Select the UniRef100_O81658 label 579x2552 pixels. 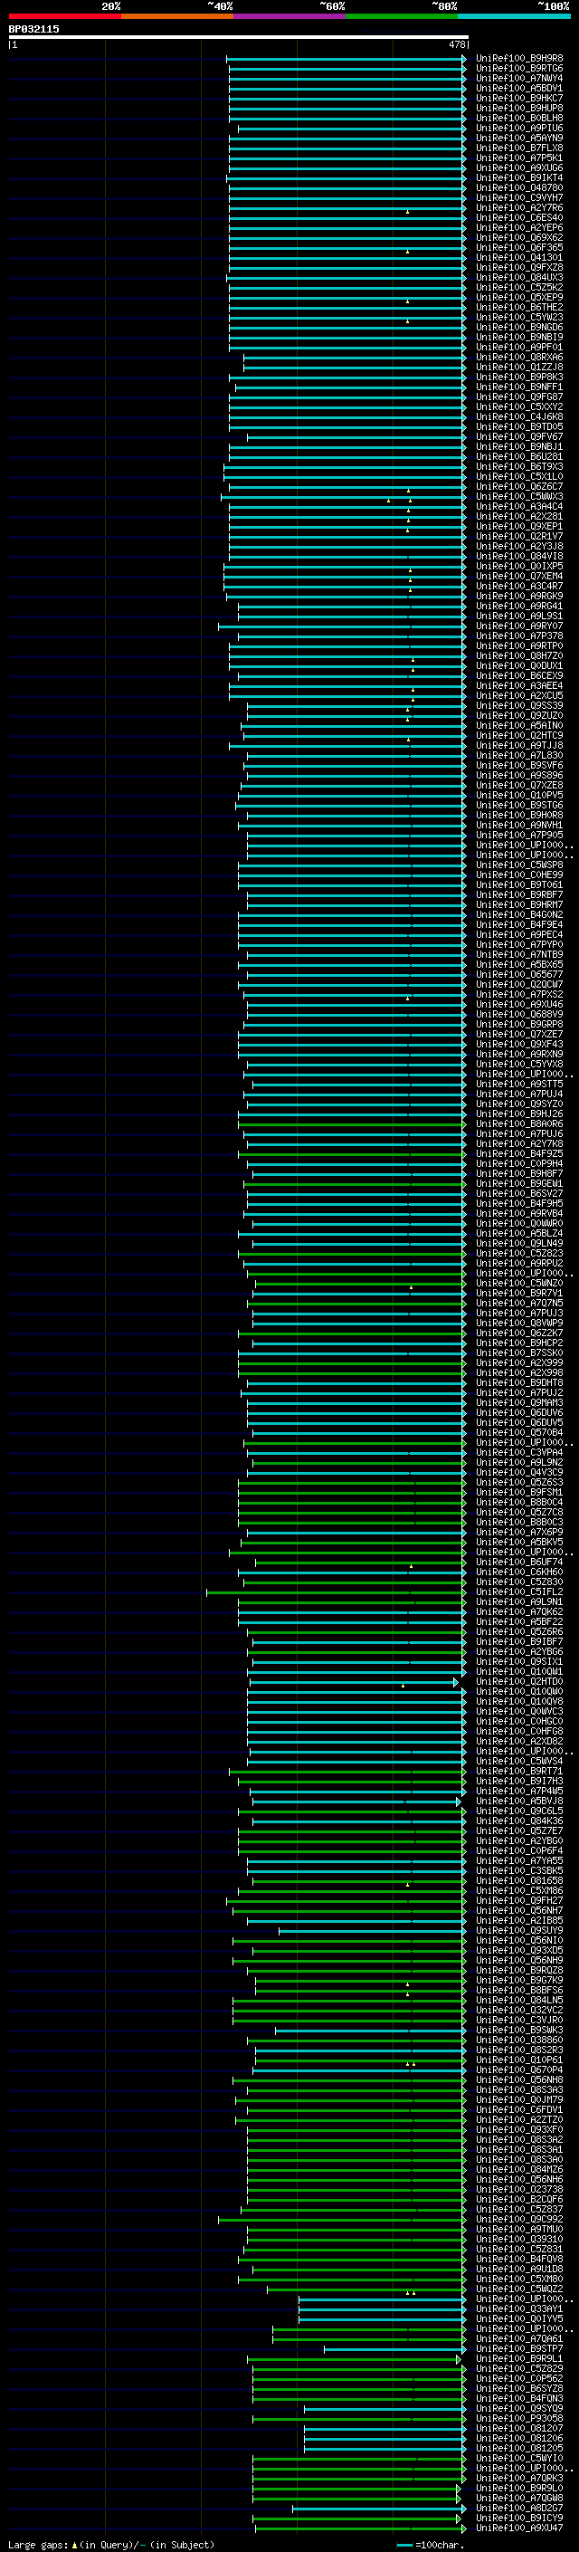519,1881
